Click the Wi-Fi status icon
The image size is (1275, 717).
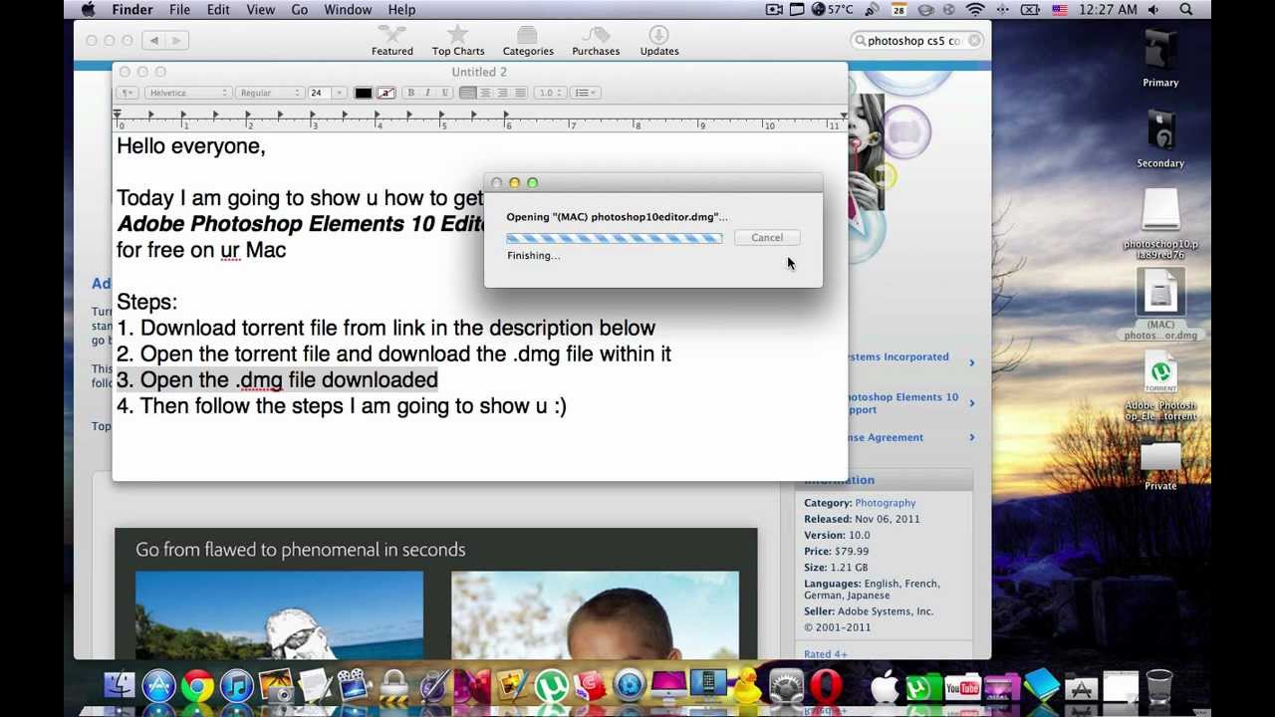pyautogui.click(x=975, y=10)
